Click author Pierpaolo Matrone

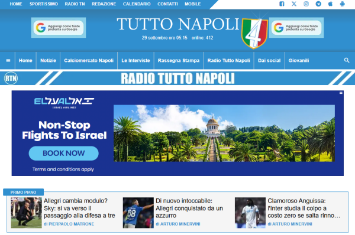tap(72, 224)
